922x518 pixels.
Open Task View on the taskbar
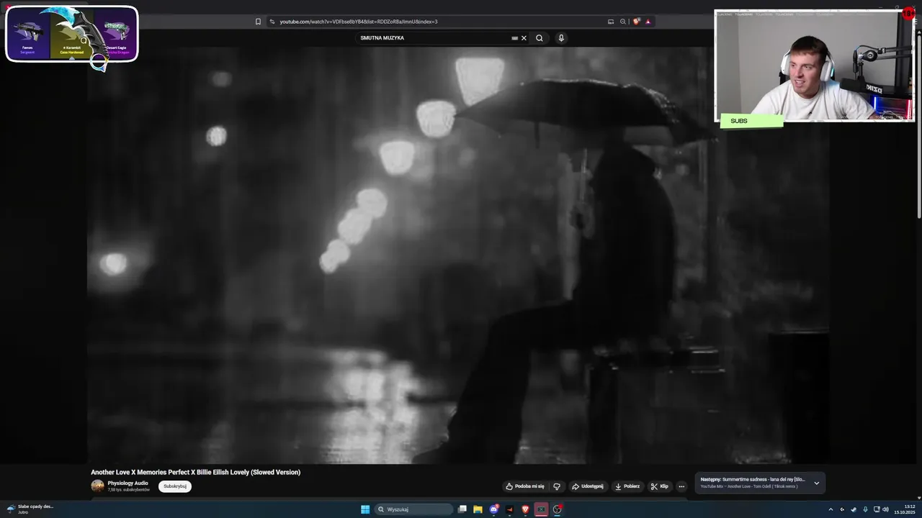tap(462, 509)
